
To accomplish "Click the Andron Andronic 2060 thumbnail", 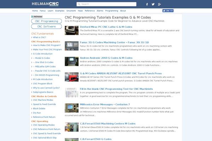I will 72,62.
